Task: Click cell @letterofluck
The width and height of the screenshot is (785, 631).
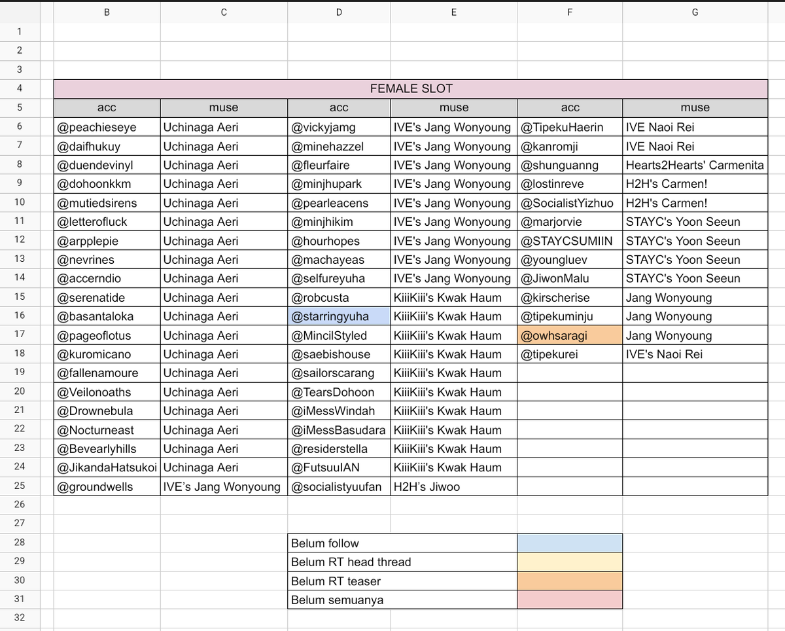Action: [x=107, y=222]
